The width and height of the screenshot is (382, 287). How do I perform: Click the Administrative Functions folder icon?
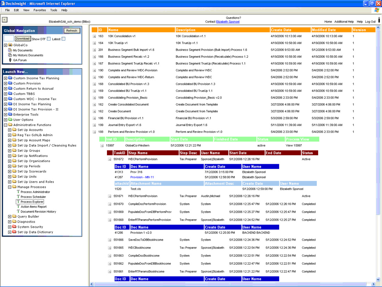[10, 125]
